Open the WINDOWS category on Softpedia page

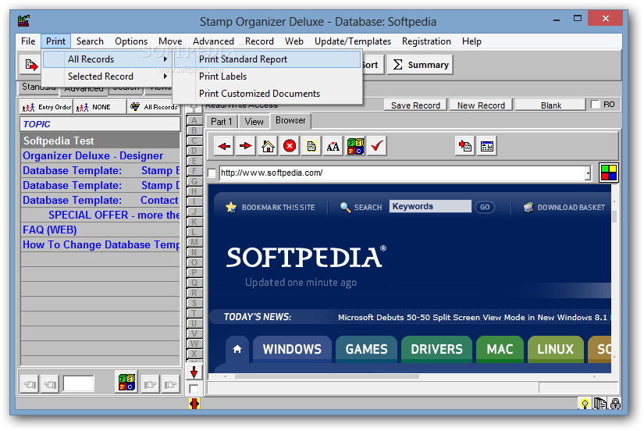pos(292,349)
